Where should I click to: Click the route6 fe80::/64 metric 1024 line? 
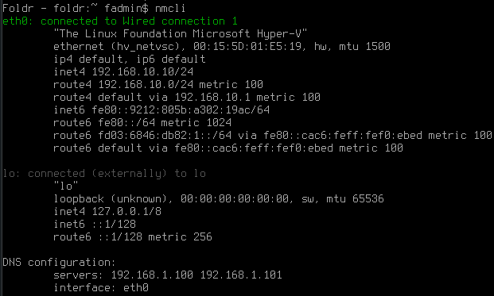tap(142, 122)
